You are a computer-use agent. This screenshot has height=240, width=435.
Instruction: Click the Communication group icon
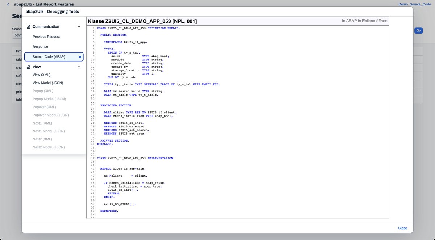coord(29,26)
